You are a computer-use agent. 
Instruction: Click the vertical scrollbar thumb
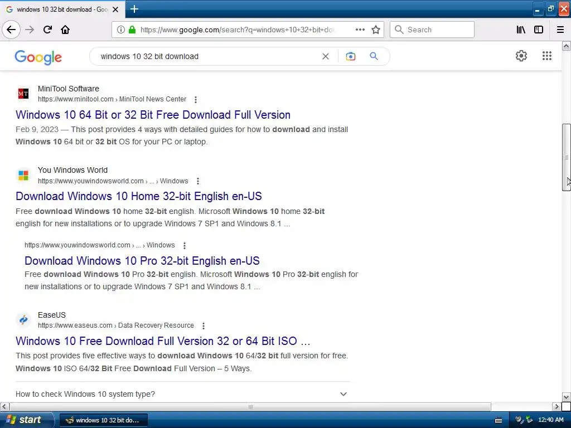click(567, 157)
